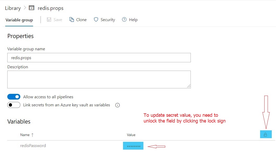Select the redisPassword variable name

(33, 146)
